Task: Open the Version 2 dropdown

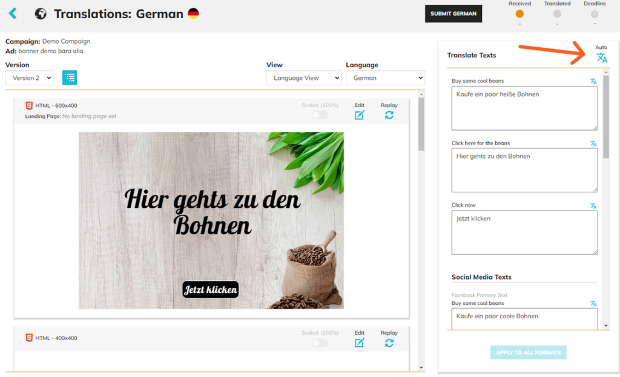Action: (30, 78)
